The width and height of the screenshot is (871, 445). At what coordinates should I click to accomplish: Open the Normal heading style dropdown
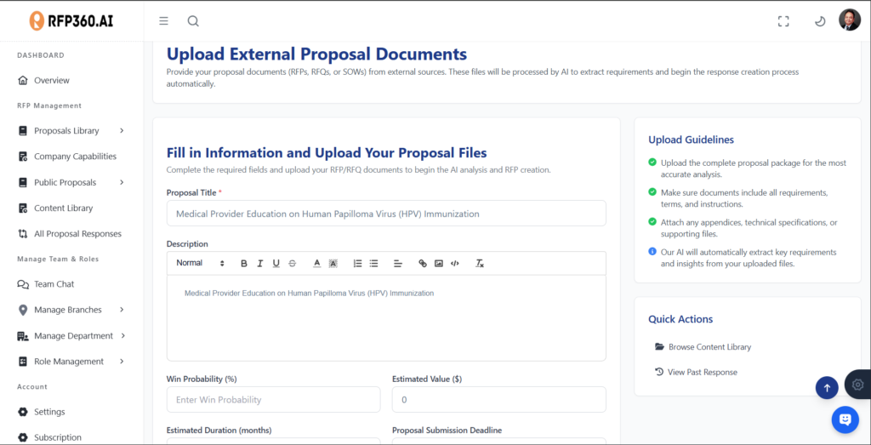(200, 264)
